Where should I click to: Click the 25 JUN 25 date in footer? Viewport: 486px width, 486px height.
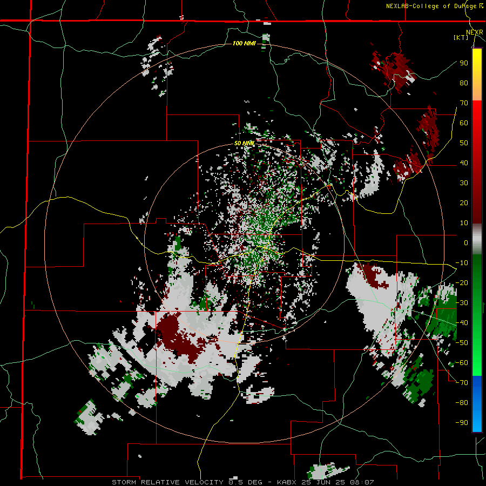click(324, 482)
